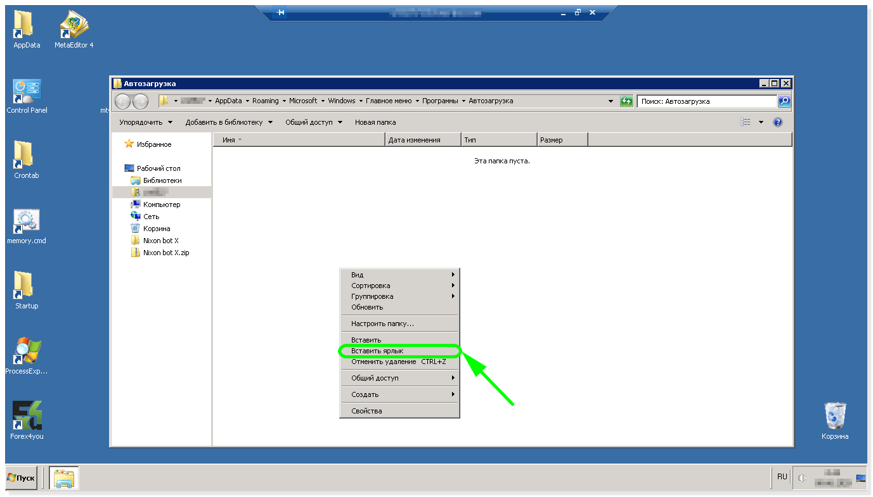
Task: Choose Вставить ярлык from the context menu
Action: [399, 351]
